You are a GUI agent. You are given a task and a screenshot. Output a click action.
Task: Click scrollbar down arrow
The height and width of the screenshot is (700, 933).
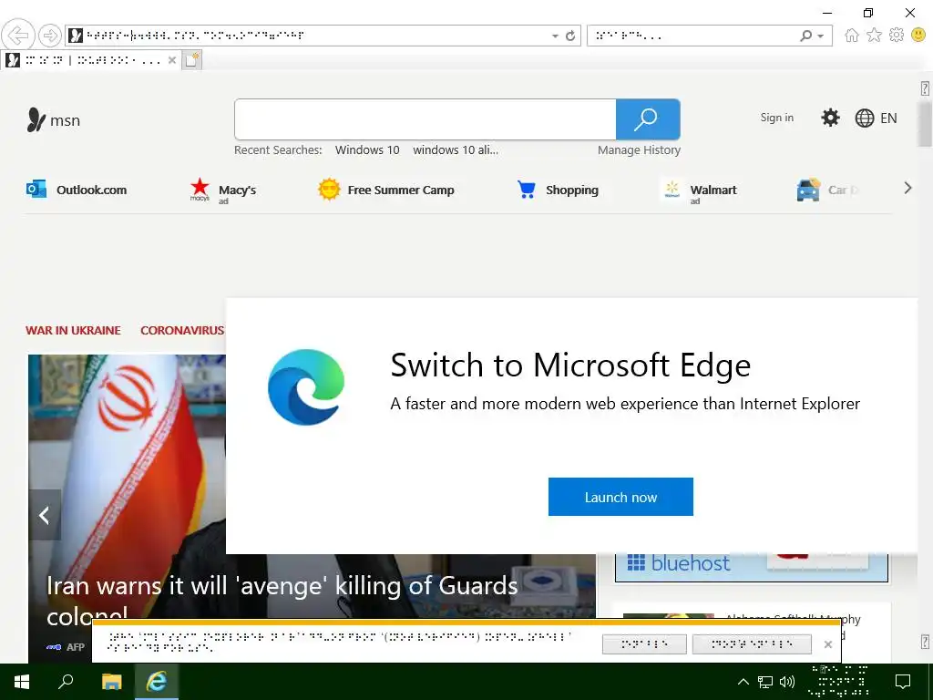pyautogui.click(x=925, y=642)
